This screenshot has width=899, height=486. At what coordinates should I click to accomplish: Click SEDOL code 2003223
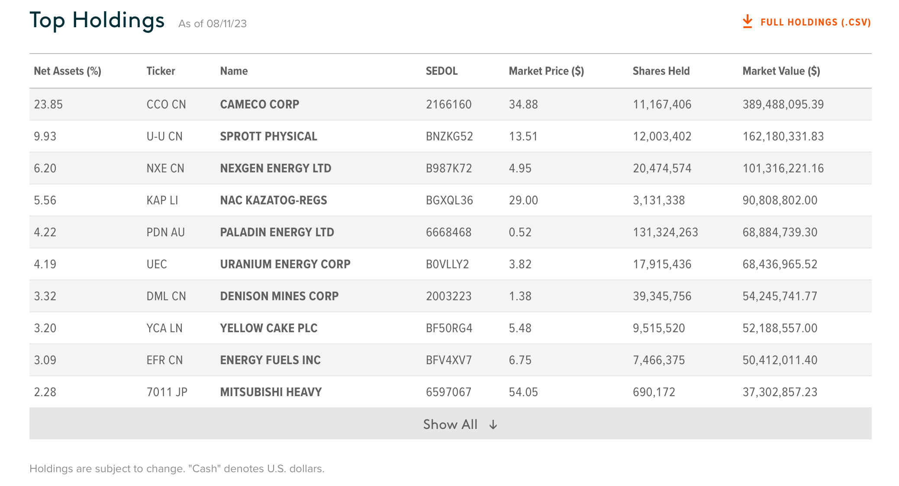point(448,296)
